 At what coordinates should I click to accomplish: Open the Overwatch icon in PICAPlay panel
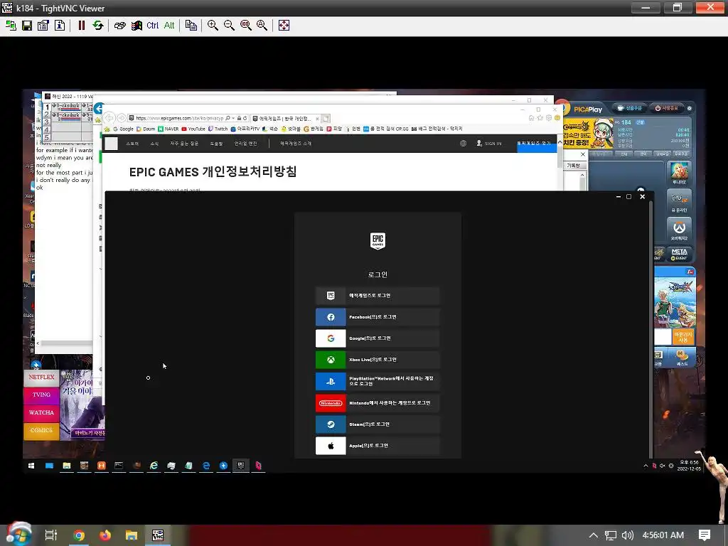pyautogui.click(x=679, y=230)
